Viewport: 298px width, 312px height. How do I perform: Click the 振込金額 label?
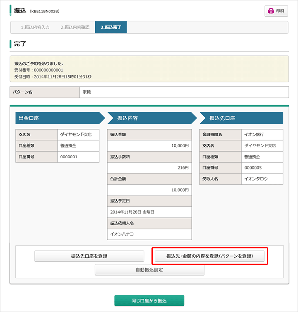[118, 134]
